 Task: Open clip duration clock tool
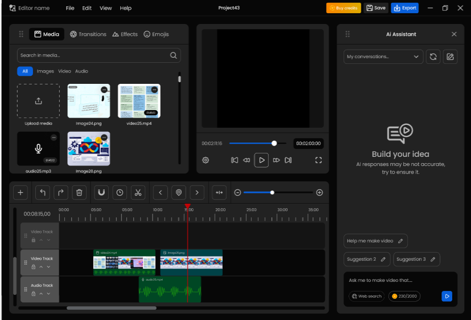coord(120,192)
